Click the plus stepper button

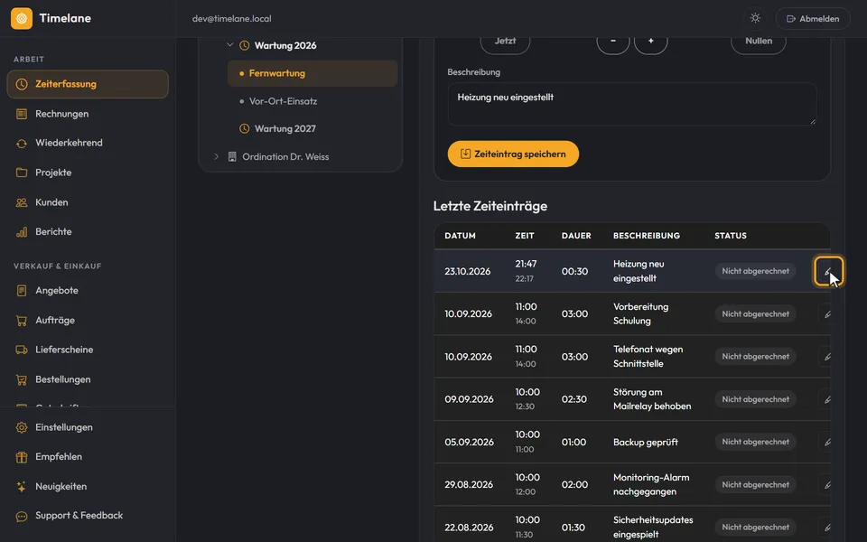[651, 41]
